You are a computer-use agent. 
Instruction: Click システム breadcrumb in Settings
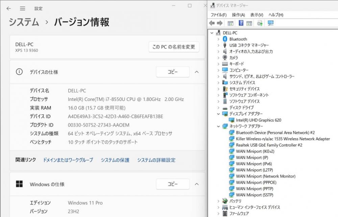(x=24, y=22)
